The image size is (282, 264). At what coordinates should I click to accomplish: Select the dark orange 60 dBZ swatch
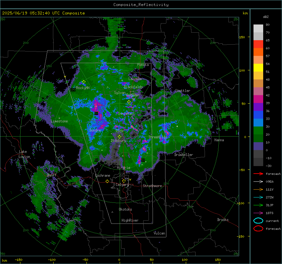click(x=258, y=52)
